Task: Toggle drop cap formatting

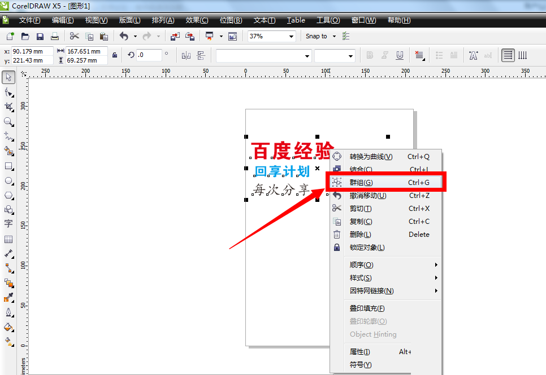Action: tap(454, 55)
